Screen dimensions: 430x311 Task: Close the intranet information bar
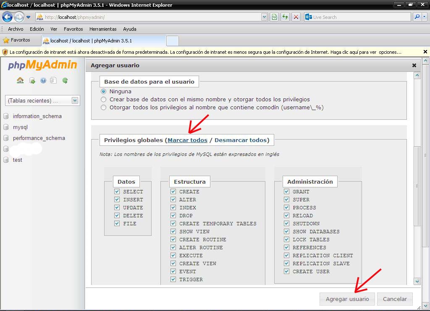425,52
